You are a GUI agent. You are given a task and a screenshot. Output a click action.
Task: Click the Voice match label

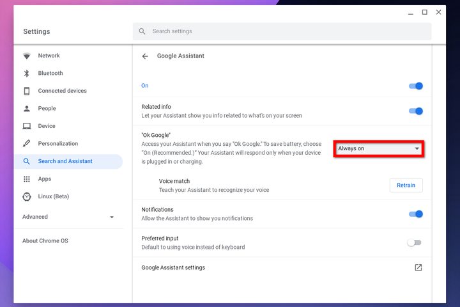174,181
